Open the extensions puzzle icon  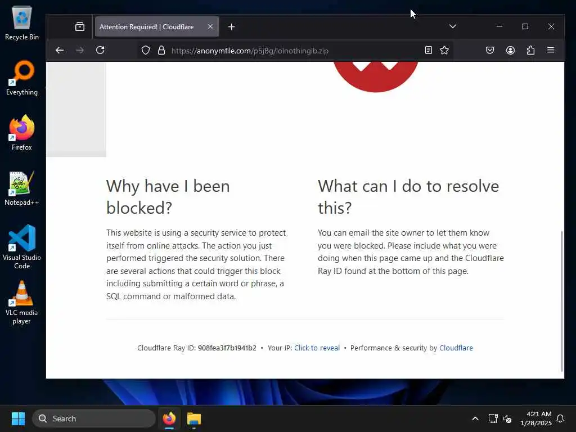point(530,50)
